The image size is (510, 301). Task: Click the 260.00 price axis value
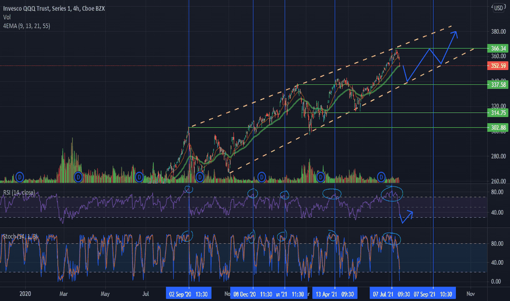(x=499, y=181)
